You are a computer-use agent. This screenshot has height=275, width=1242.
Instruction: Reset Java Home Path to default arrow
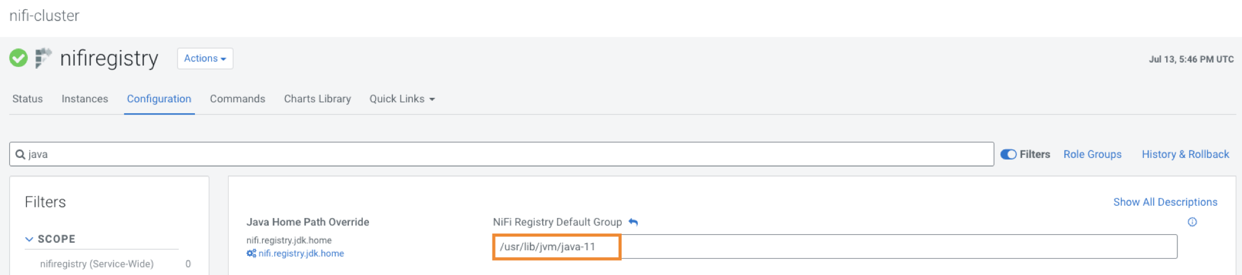pos(633,222)
